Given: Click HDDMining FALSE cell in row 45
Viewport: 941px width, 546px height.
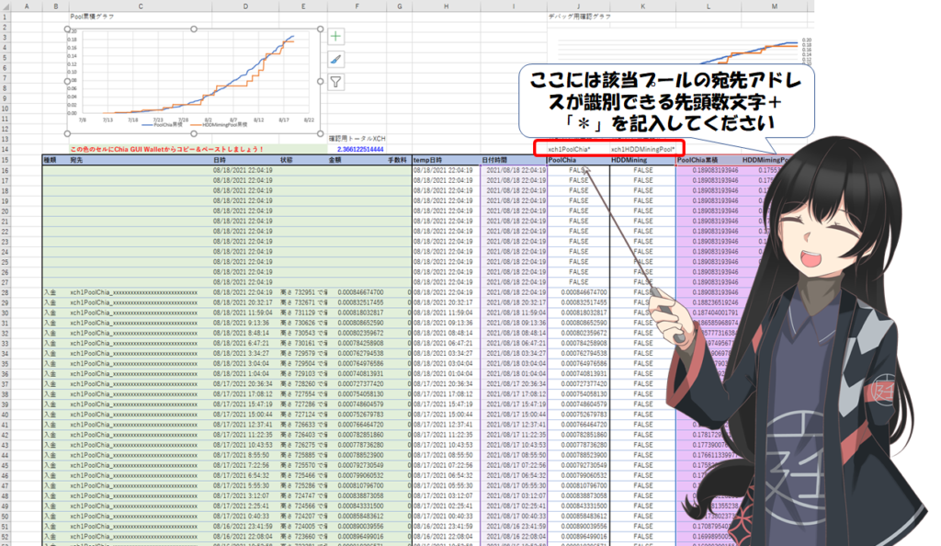Looking at the screenshot, I should tap(642, 465).
